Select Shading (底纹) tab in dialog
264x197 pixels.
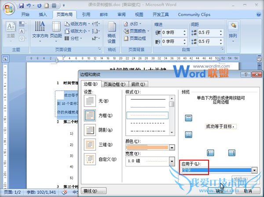(138, 84)
